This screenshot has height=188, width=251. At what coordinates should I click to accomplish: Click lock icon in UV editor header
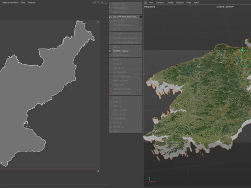coord(98,3)
